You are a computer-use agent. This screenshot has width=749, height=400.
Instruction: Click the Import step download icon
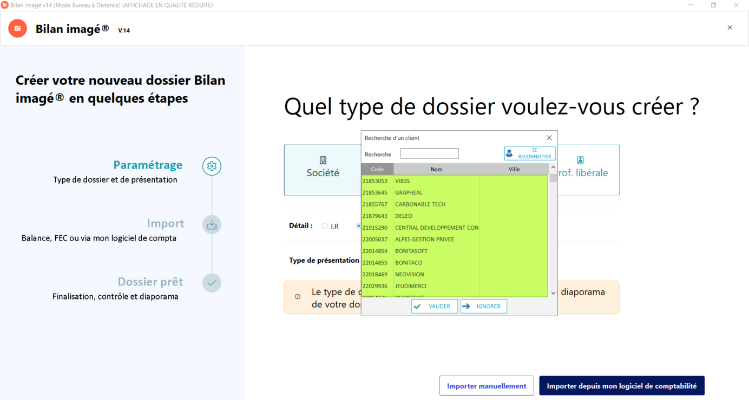click(212, 224)
